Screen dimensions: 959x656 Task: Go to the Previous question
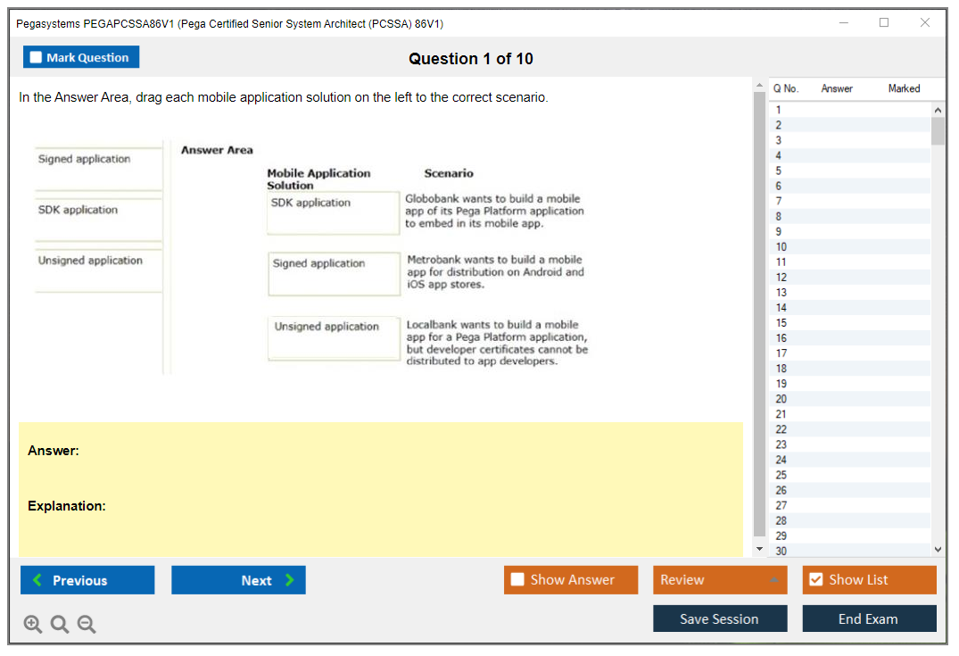click(87, 580)
